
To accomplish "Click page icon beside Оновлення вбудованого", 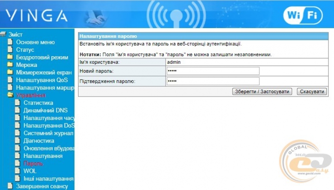I will [18, 148].
